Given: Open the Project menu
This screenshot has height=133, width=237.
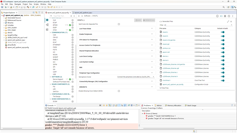Looking at the screenshot, I should pos(25,4).
